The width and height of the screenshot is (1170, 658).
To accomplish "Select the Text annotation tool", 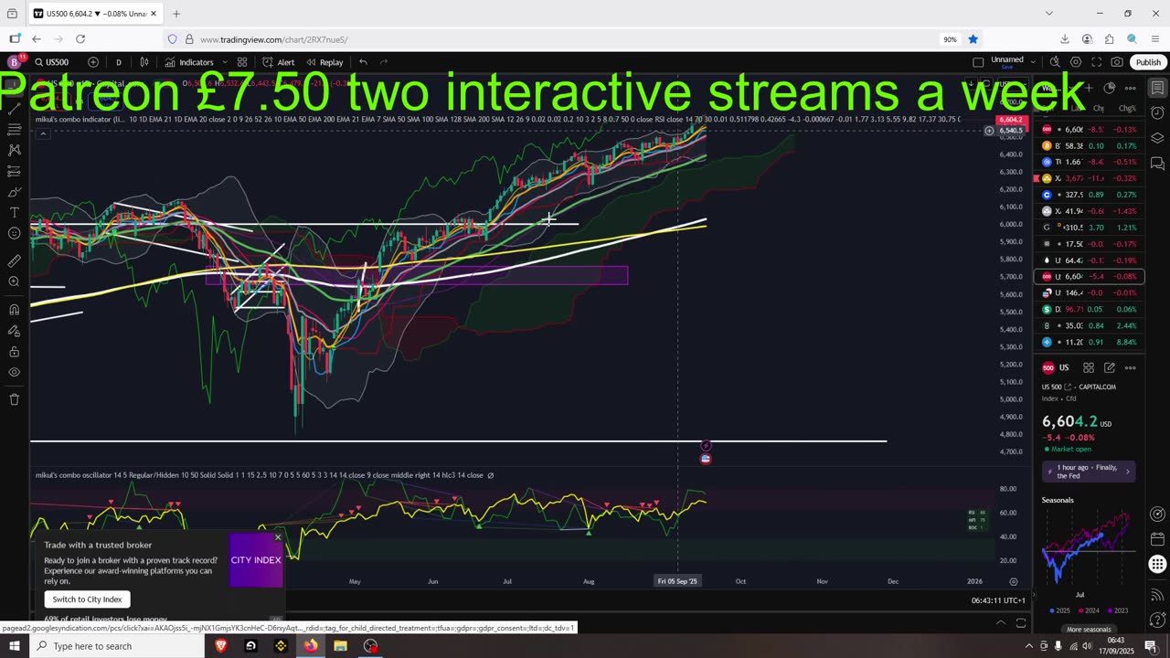I will [14, 212].
